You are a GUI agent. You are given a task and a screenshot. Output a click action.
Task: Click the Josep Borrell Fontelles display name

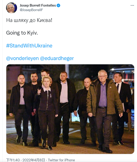[x=38, y=5]
